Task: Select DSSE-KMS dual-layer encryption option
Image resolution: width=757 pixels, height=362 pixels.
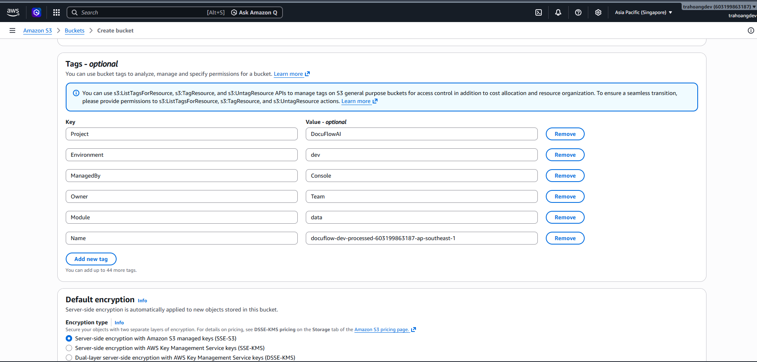Action: tap(69, 358)
